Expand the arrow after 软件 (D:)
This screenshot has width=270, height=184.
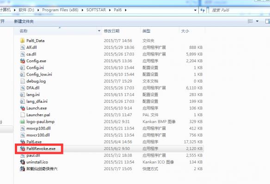(x=38, y=10)
